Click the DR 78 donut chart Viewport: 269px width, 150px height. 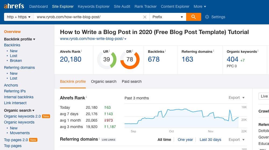(130, 59)
